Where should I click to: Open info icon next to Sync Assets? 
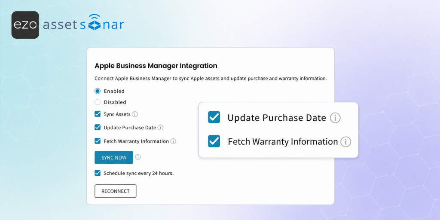(135, 114)
